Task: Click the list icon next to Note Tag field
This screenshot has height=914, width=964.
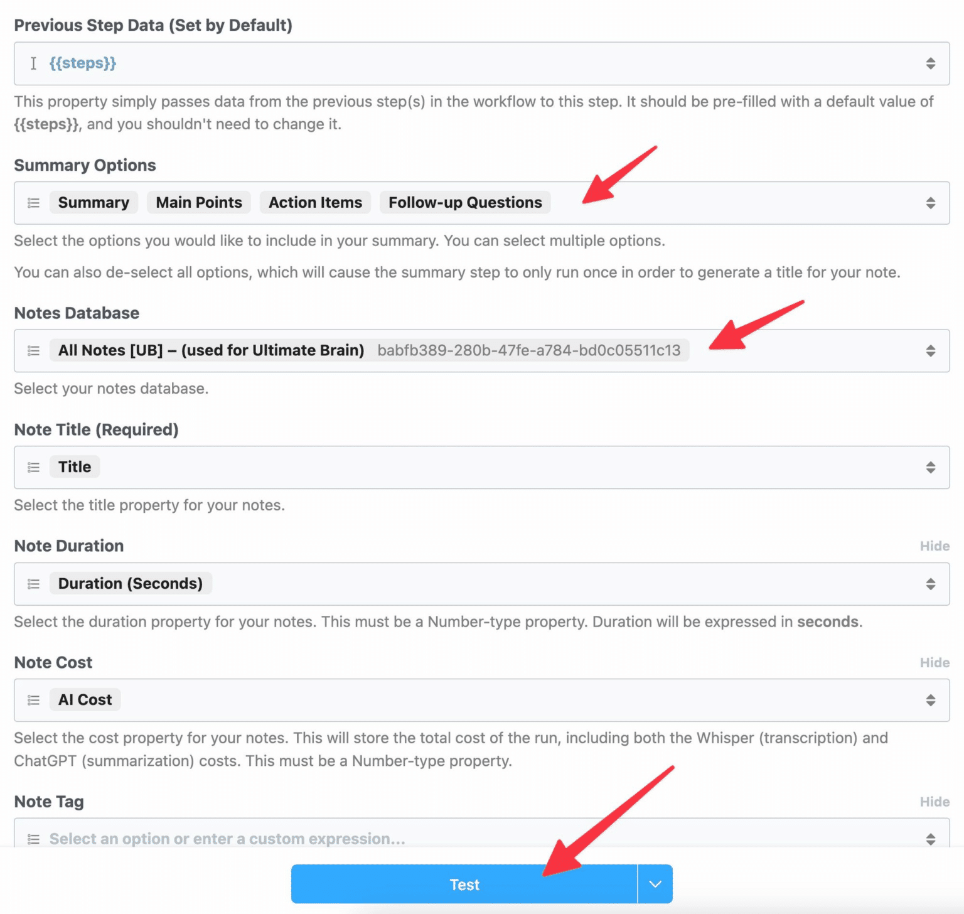Action: pos(33,838)
